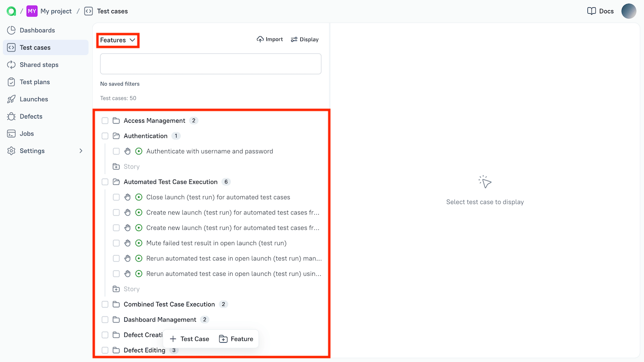Image resolution: width=644 pixels, height=362 pixels.
Task: Open the Features dropdown
Action: tap(118, 40)
